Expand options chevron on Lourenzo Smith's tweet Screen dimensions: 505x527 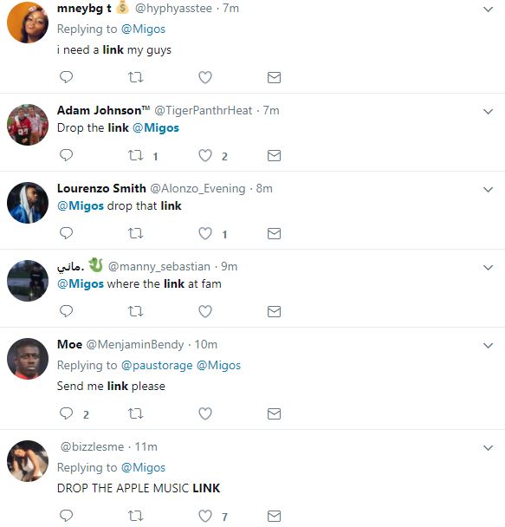pyautogui.click(x=488, y=190)
